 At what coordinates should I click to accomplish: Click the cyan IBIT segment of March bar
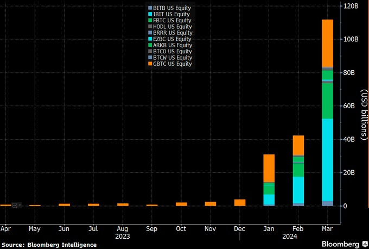pos(327,160)
